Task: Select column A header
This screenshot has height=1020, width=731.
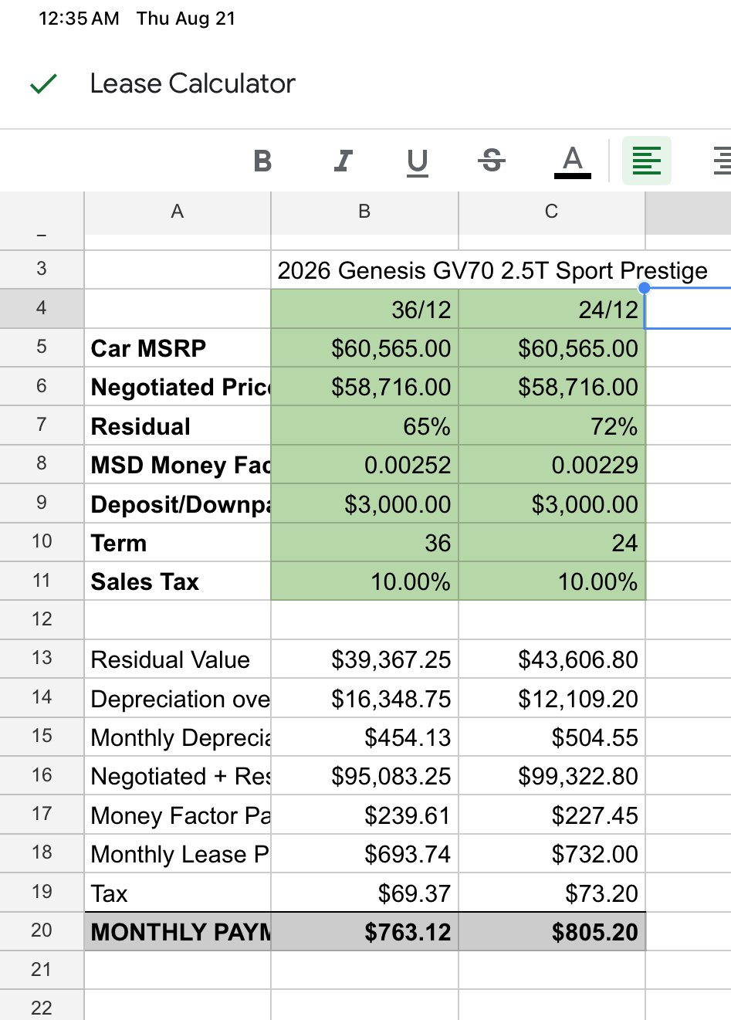Action: (x=178, y=212)
